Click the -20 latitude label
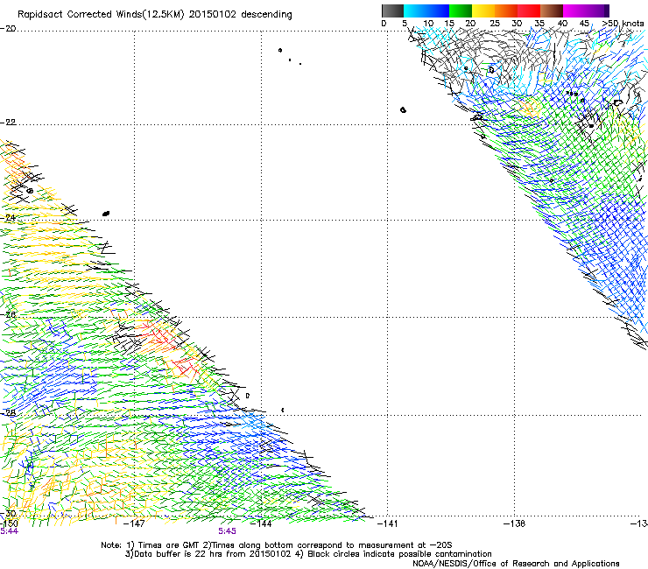 click(x=8, y=29)
